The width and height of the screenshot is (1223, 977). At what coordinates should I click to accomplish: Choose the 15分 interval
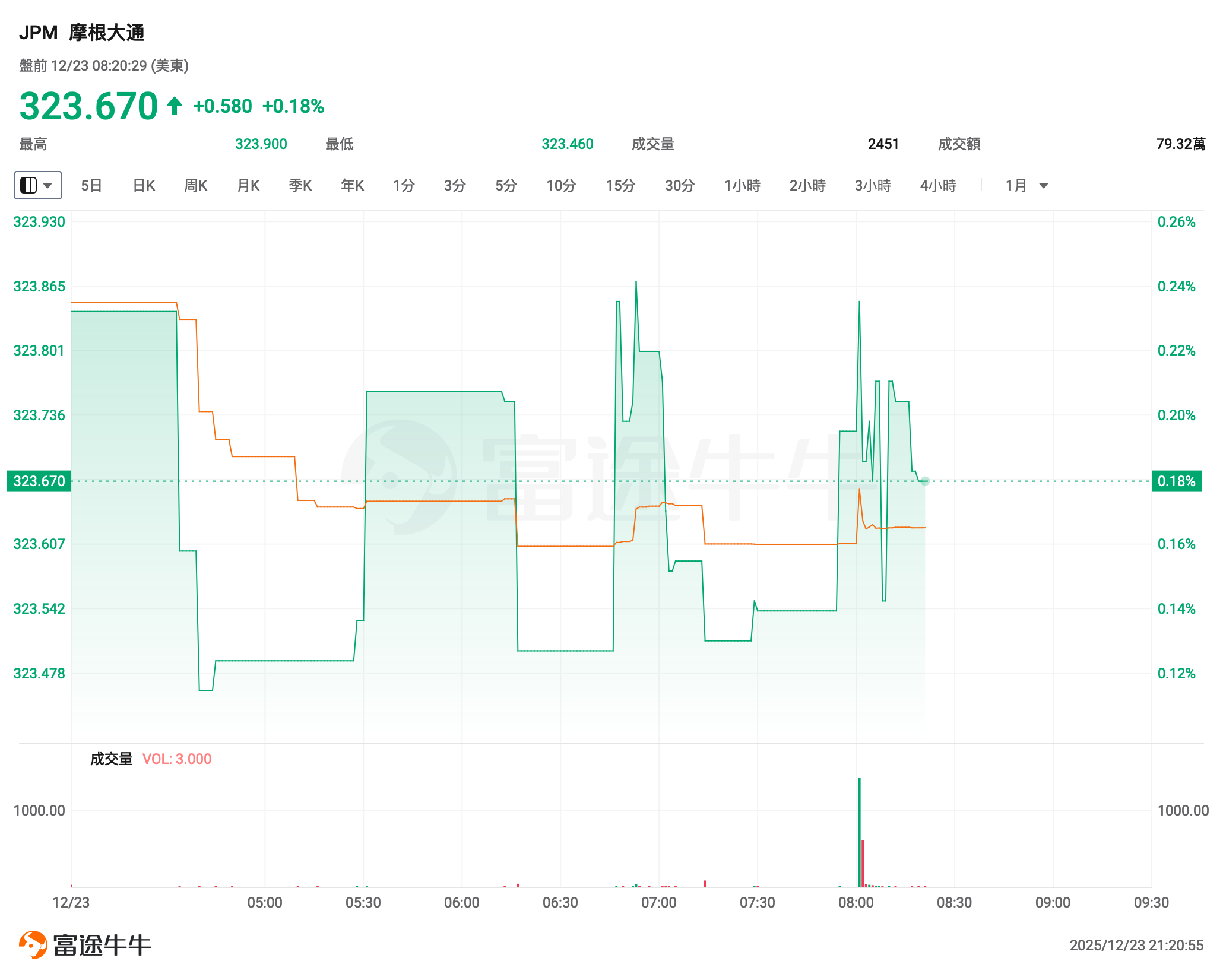tap(620, 186)
